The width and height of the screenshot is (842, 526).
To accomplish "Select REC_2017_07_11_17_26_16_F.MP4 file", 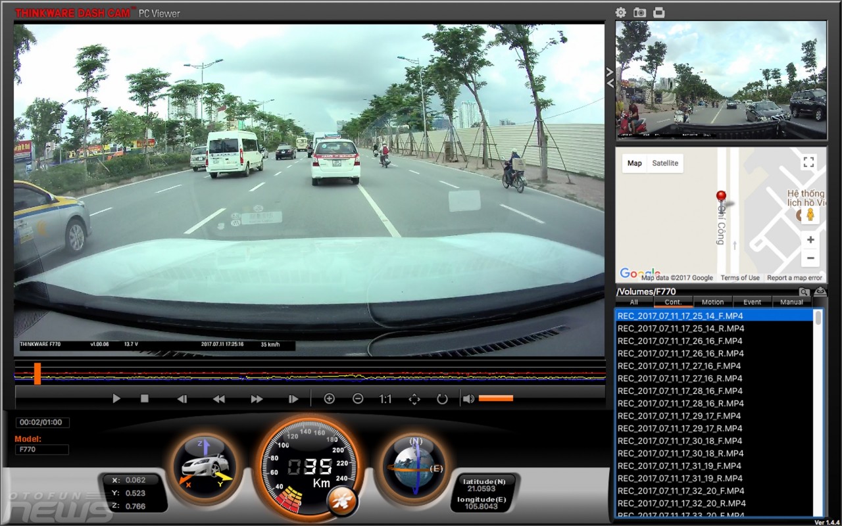I will click(x=714, y=341).
